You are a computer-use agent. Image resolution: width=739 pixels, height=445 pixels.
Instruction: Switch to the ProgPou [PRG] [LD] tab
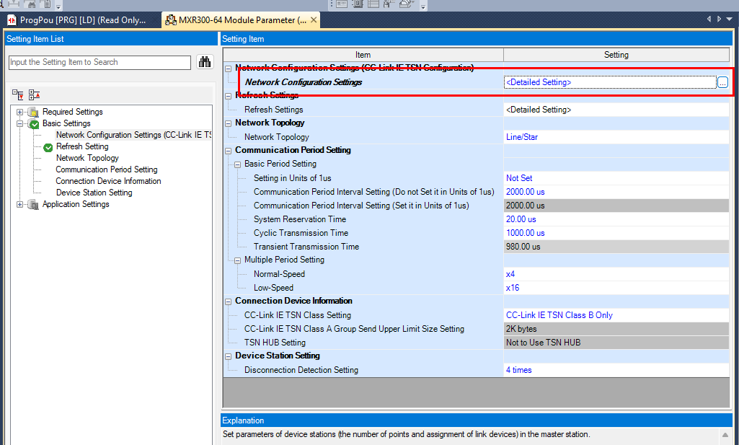click(x=79, y=20)
